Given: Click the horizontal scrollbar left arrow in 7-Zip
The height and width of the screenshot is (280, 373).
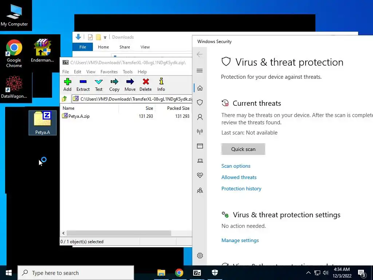Looking at the screenshot, I should [x=63, y=233].
